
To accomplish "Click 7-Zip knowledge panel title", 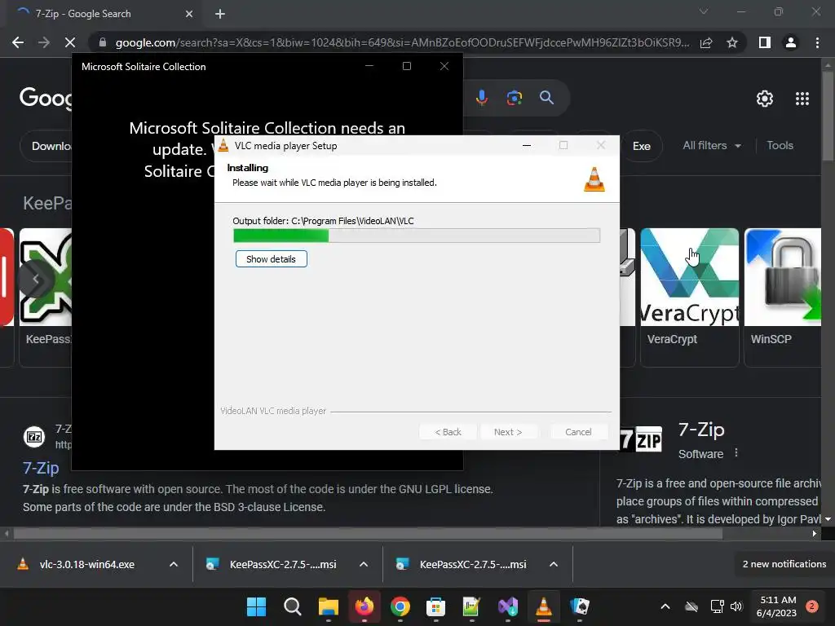I will pos(700,429).
